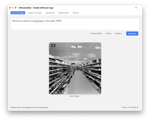
Task: Switch to Image To Image tab
Action: click(x=35, y=13)
